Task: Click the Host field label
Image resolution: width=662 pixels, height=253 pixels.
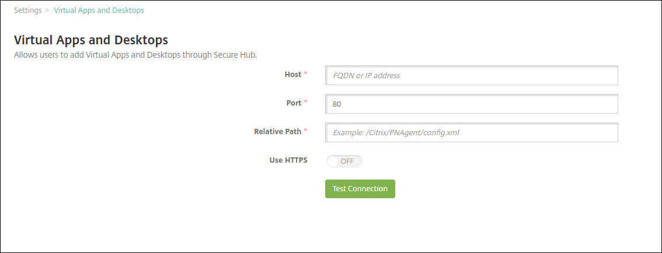Action: (293, 75)
